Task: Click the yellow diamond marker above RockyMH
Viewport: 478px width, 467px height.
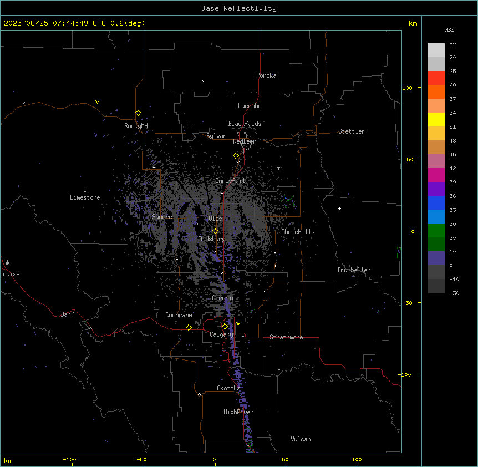Action: tap(139, 113)
